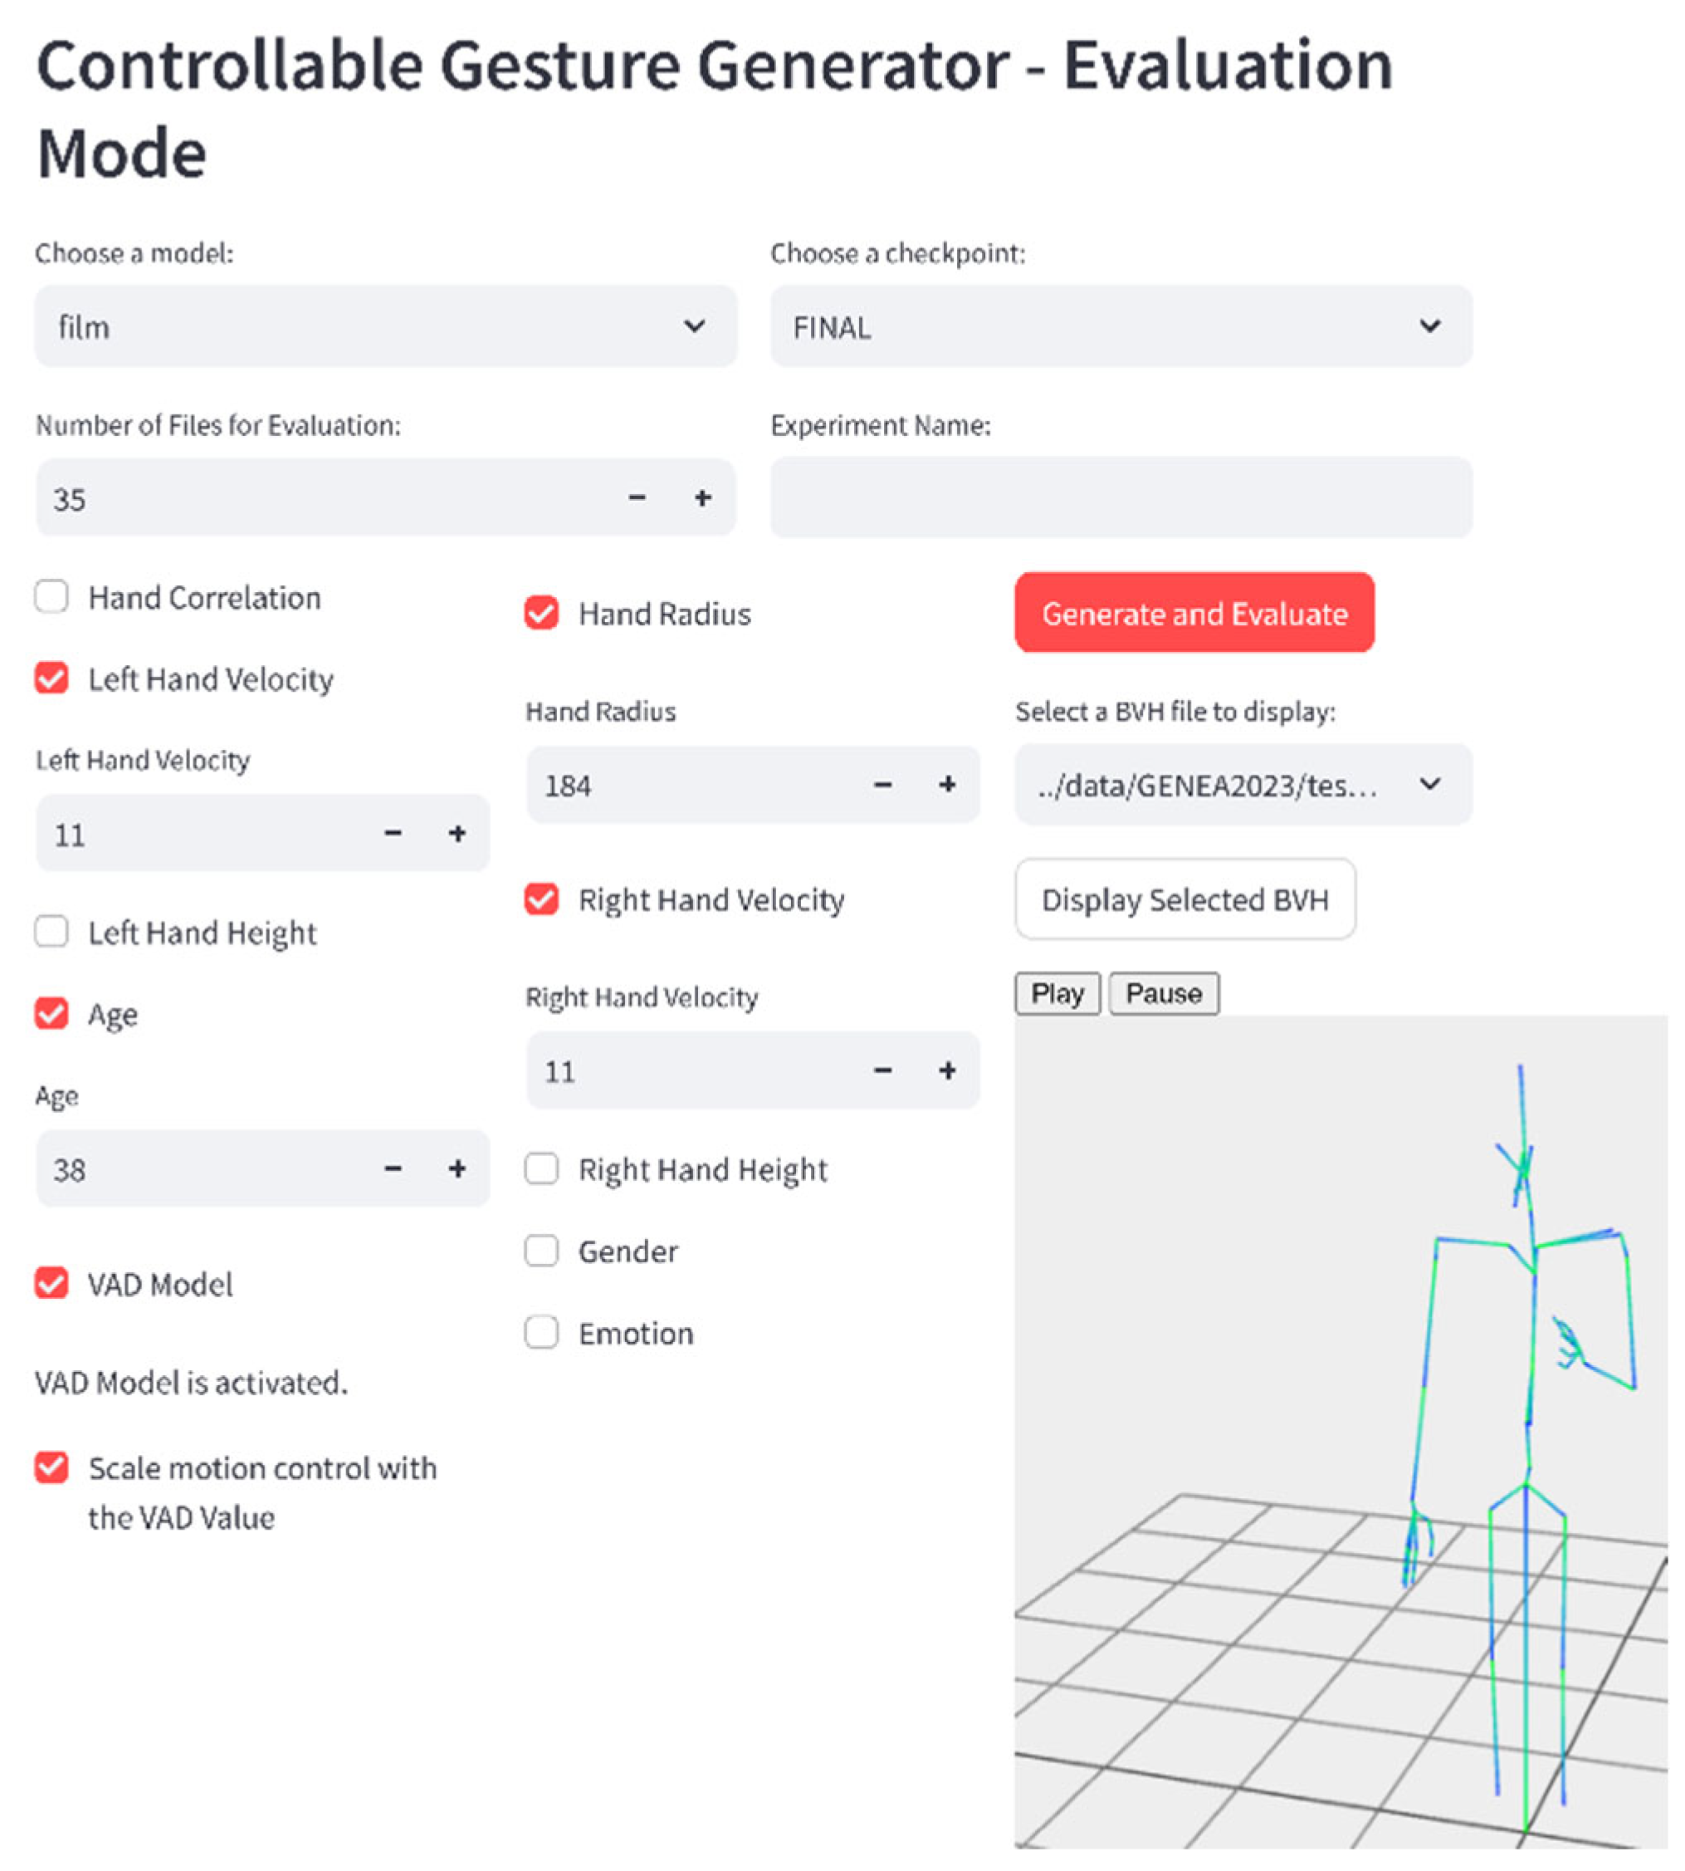1685x1871 pixels.
Task: Enable the Hand Correlation checkbox
Action: click(x=51, y=597)
